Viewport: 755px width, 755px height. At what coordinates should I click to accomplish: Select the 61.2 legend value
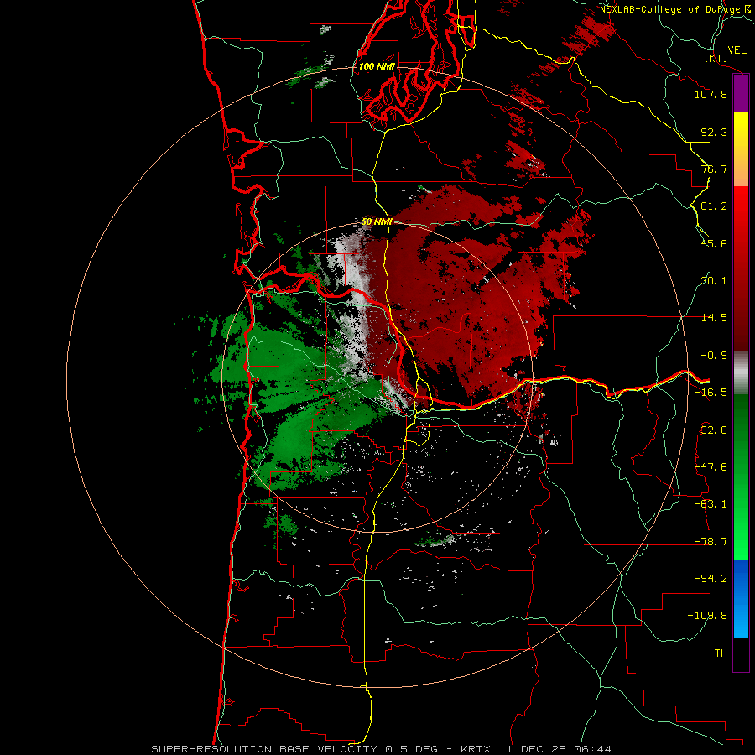click(x=714, y=206)
